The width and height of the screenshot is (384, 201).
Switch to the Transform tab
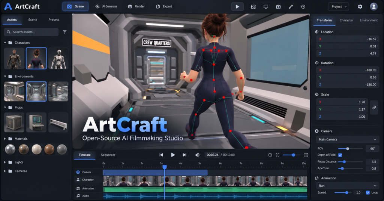324,20
